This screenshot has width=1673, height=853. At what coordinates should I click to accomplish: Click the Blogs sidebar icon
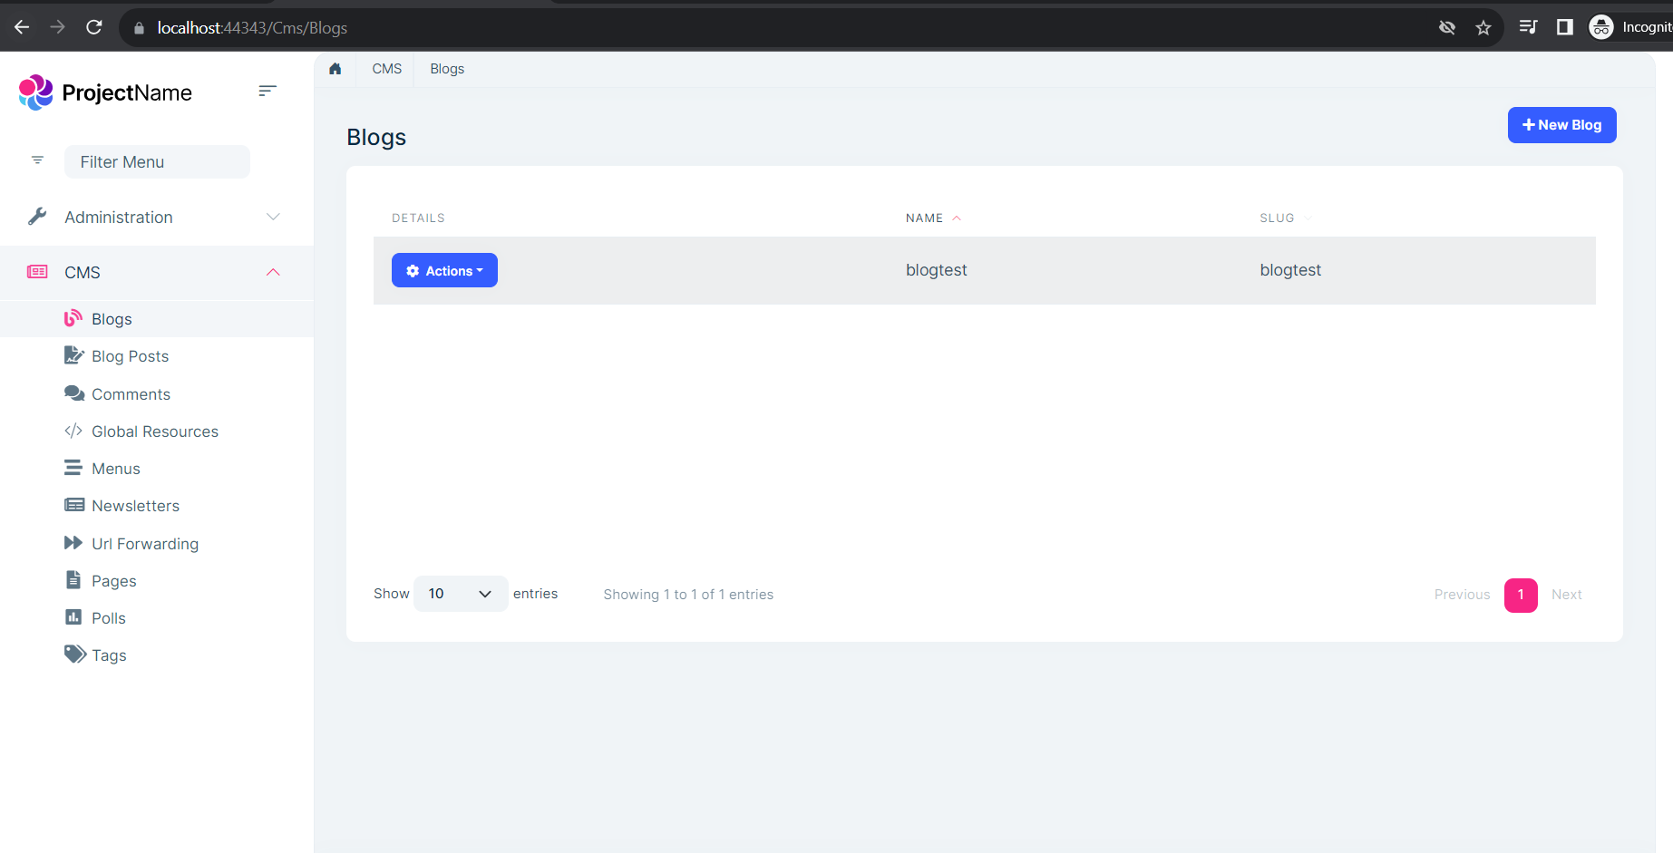click(73, 318)
